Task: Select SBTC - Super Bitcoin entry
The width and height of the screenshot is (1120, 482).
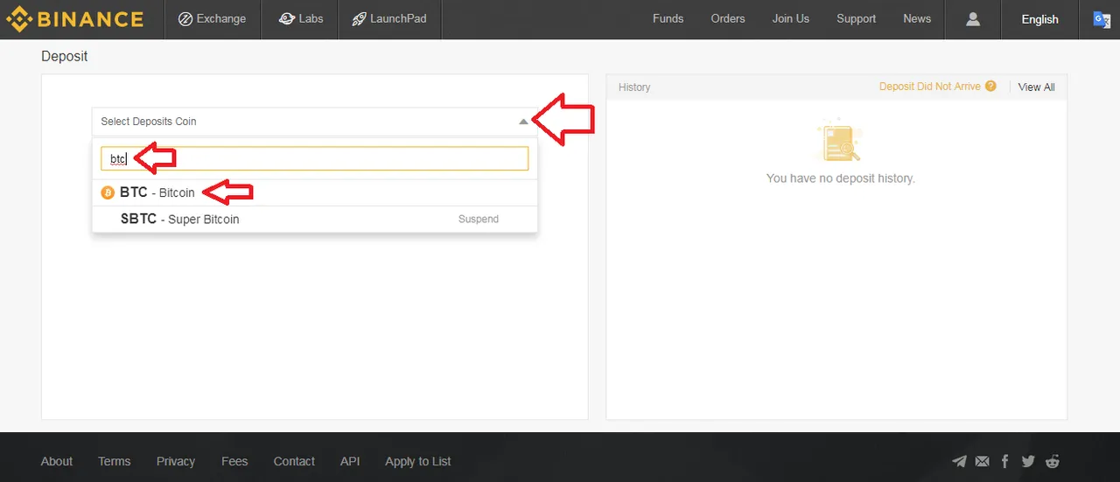Action: pos(314,219)
